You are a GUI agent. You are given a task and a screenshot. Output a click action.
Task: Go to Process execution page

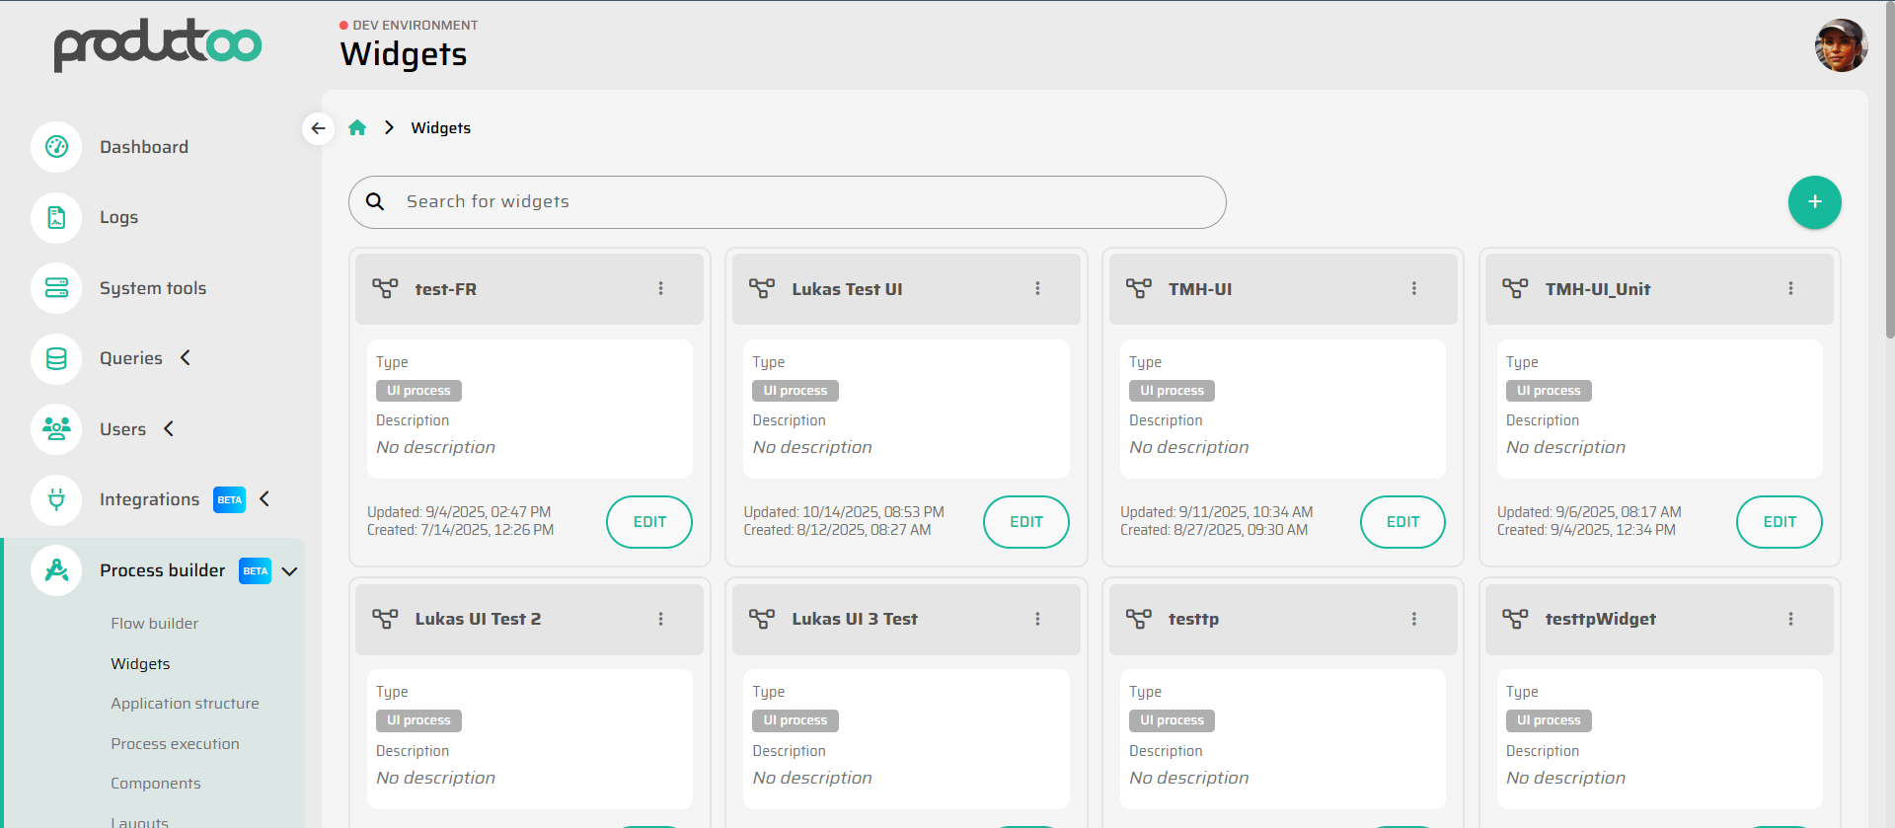[x=175, y=744]
